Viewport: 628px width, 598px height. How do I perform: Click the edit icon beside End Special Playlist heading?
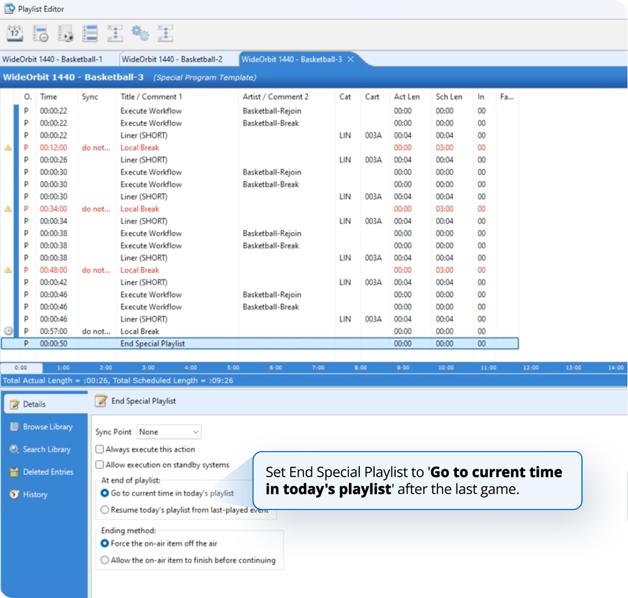coord(101,401)
